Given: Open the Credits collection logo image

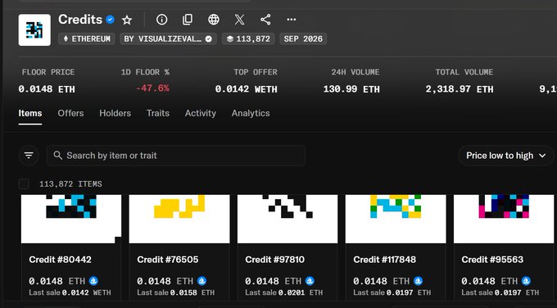Looking at the screenshot, I should click(x=34, y=29).
